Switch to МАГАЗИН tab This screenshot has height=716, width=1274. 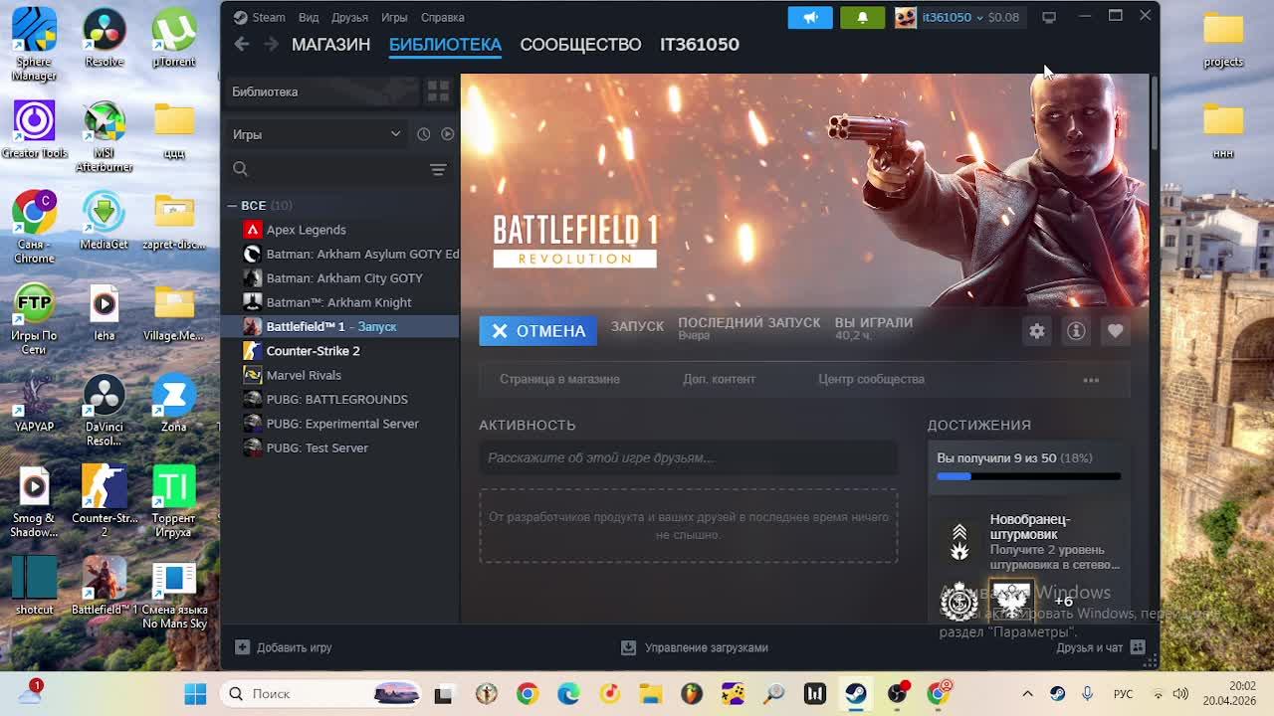[x=330, y=44]
